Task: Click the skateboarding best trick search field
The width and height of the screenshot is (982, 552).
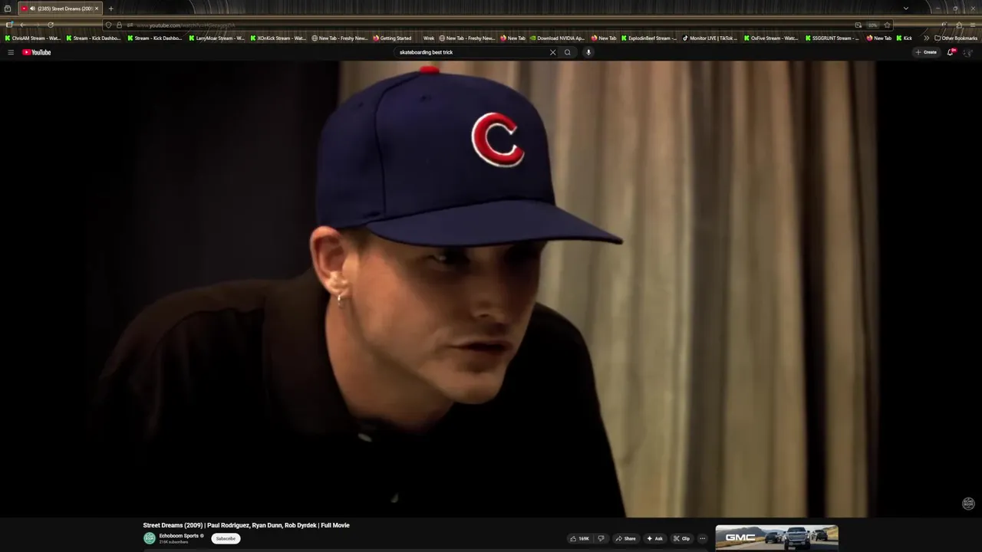Action: click(x=472, y=52)
